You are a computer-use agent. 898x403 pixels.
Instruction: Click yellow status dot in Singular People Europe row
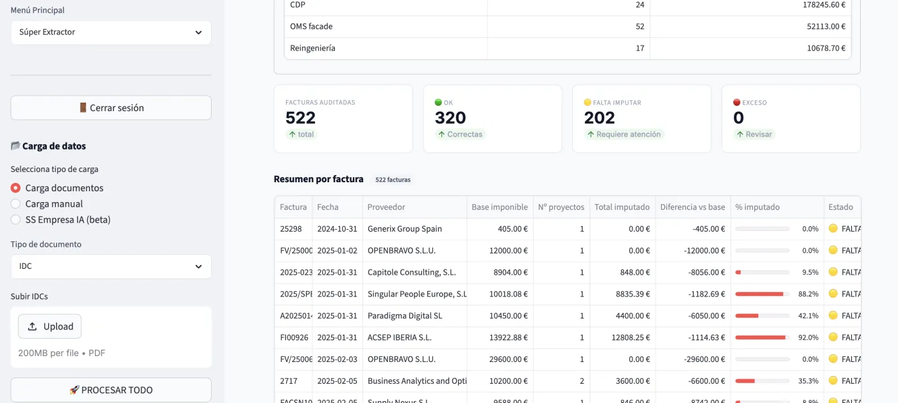click(833, 294)
